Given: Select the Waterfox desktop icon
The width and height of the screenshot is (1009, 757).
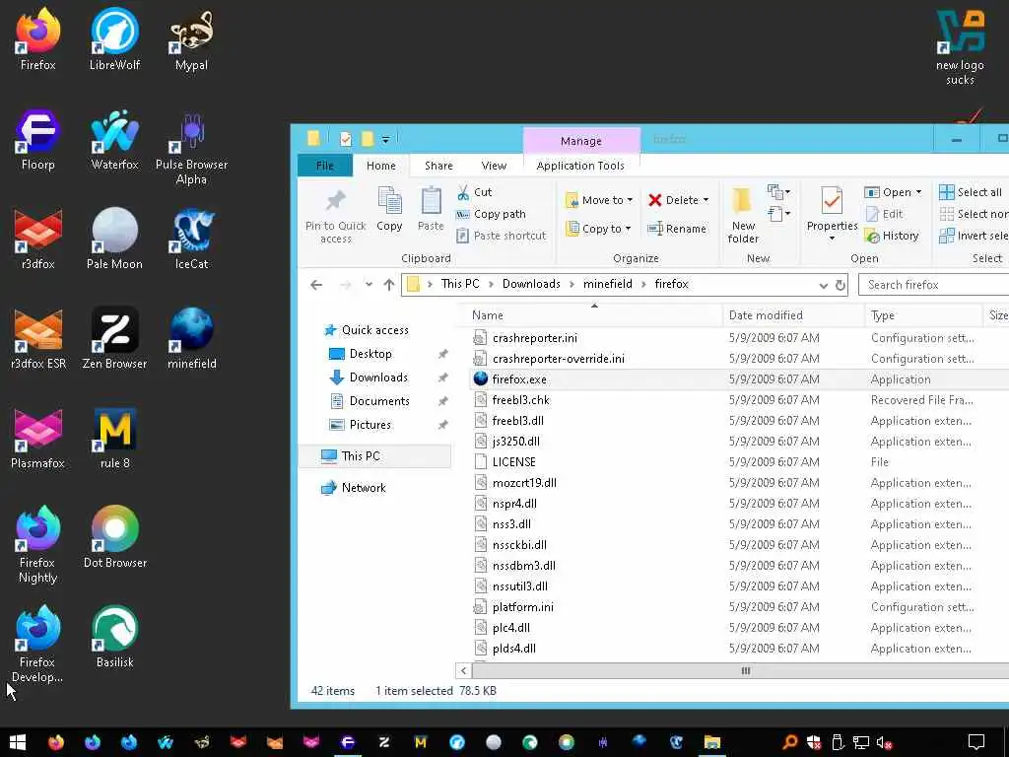Looking at the screenshot, I should 114,139.
